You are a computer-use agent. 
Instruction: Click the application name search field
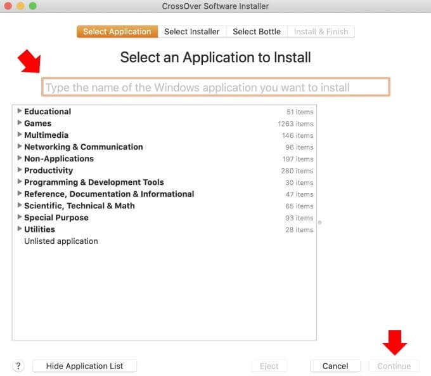(215, 87)
